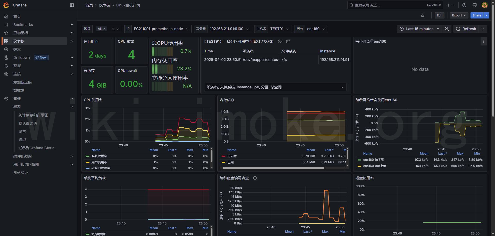The height and width of the screenshot is (236, 495).
Task: Toggle the 总内存 series in the legend
Action: [x=232, y=156]
